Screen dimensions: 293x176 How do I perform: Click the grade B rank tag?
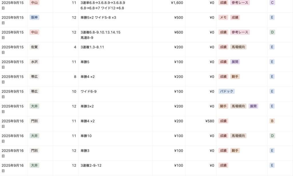tap(272, 121)
